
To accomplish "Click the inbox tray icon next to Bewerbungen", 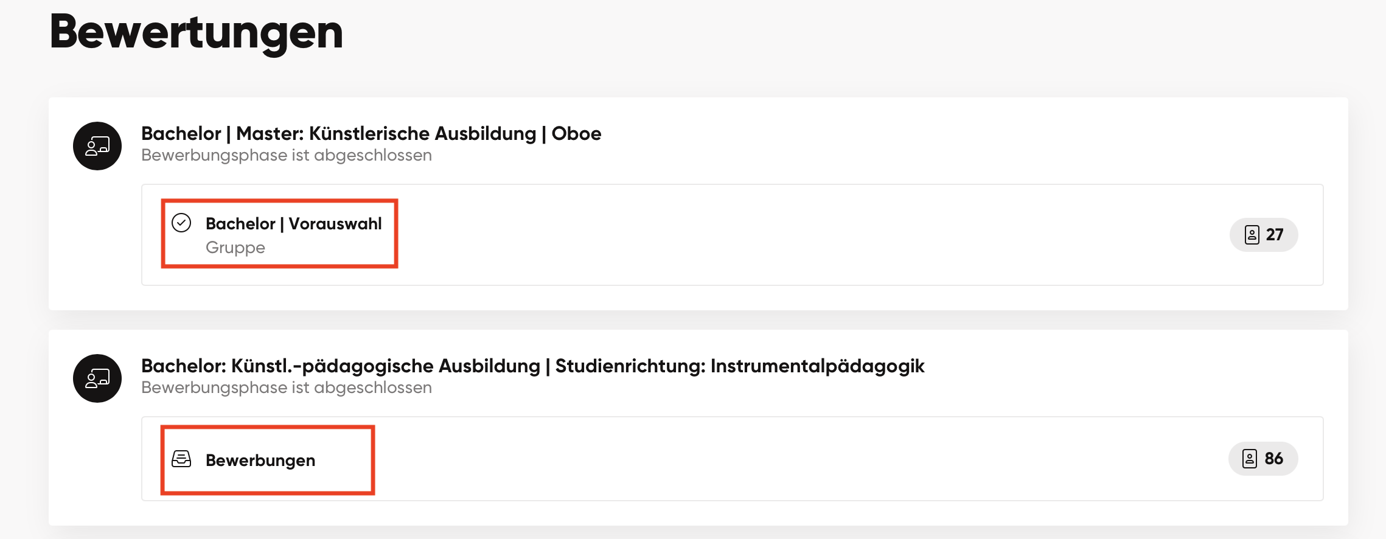I will pos(181,459).
